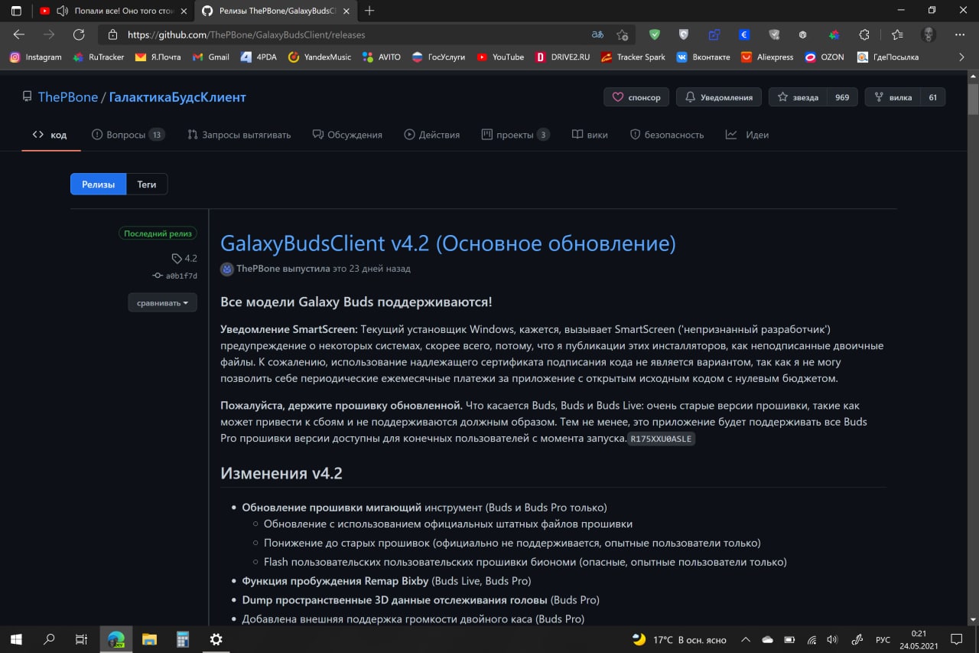Open the сравнивать dropdown

click(x=162, y=302)
